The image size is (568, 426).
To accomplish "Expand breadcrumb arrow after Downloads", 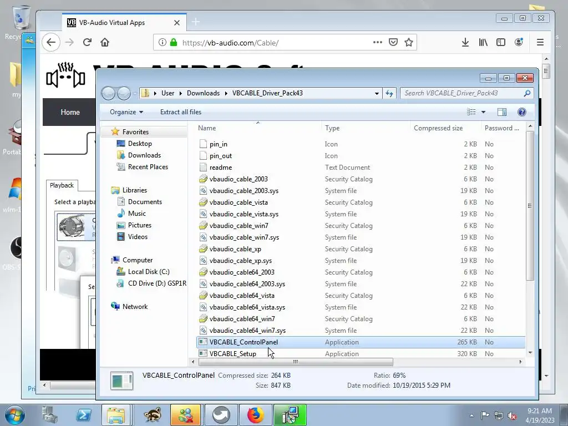I will [226, 93].
